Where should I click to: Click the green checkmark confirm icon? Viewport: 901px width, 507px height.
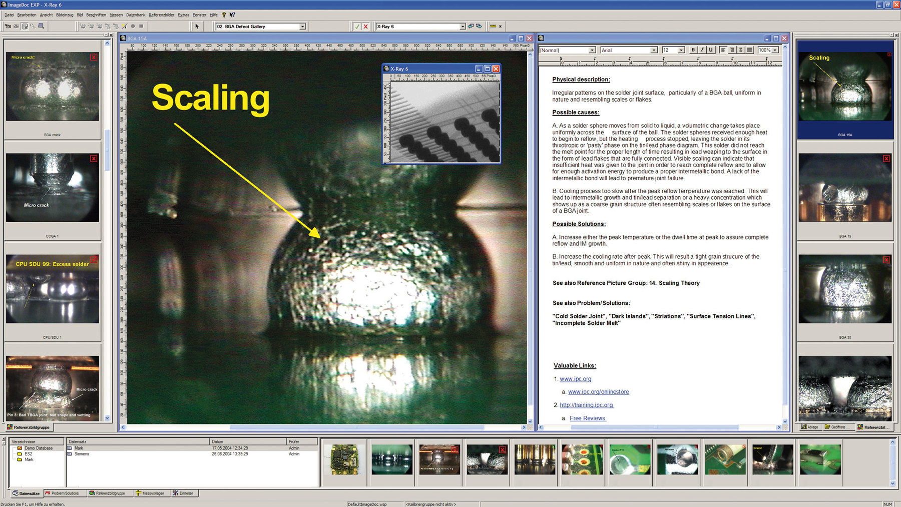click(x=357, y=27)
